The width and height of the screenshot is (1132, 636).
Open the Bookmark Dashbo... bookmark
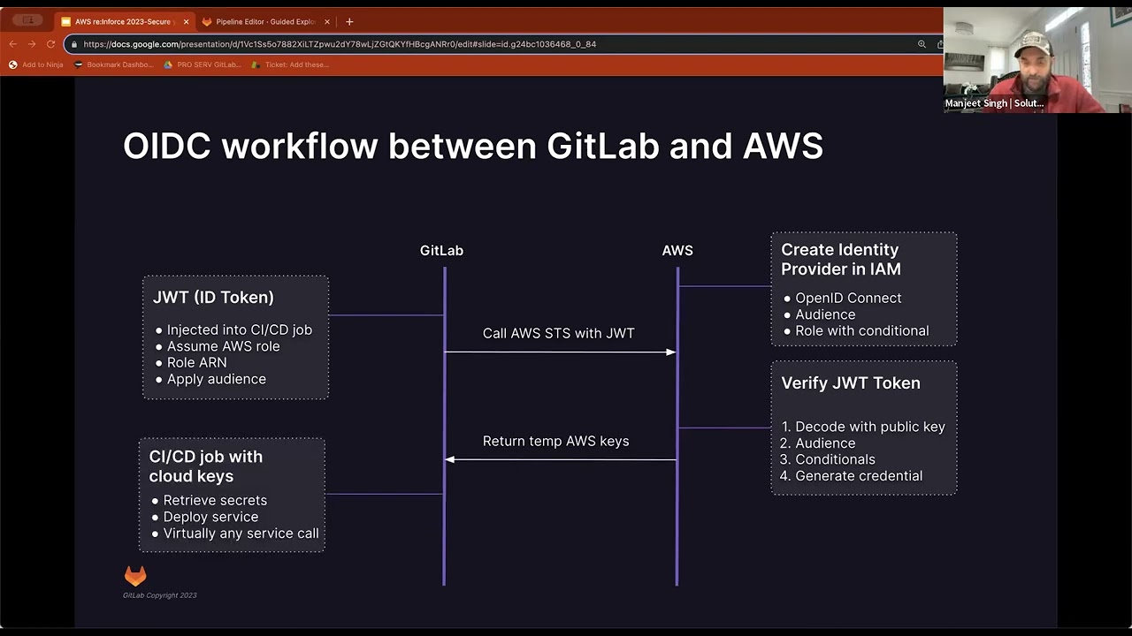(x=114, y=64)
